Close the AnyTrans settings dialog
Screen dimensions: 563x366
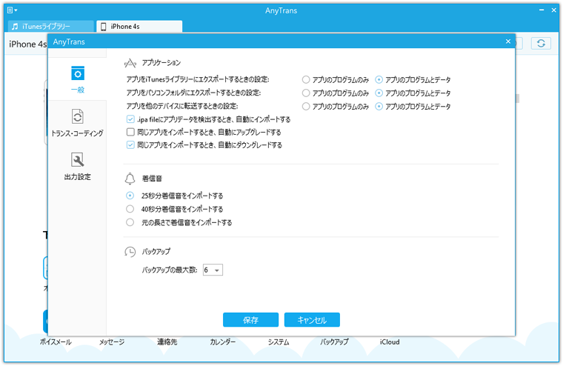click(508, 41)
